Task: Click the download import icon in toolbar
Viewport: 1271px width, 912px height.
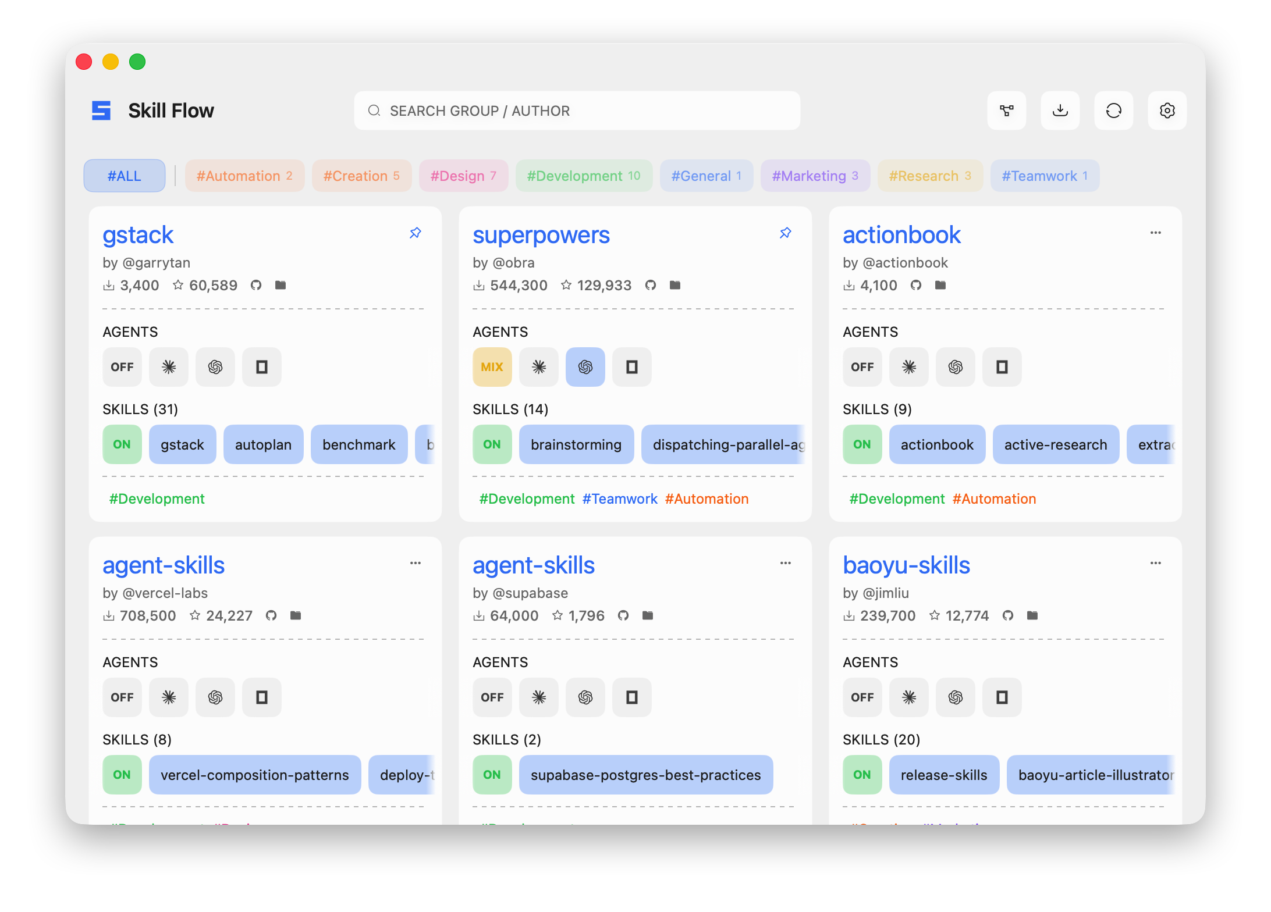Action: [x=1060, y=111]
